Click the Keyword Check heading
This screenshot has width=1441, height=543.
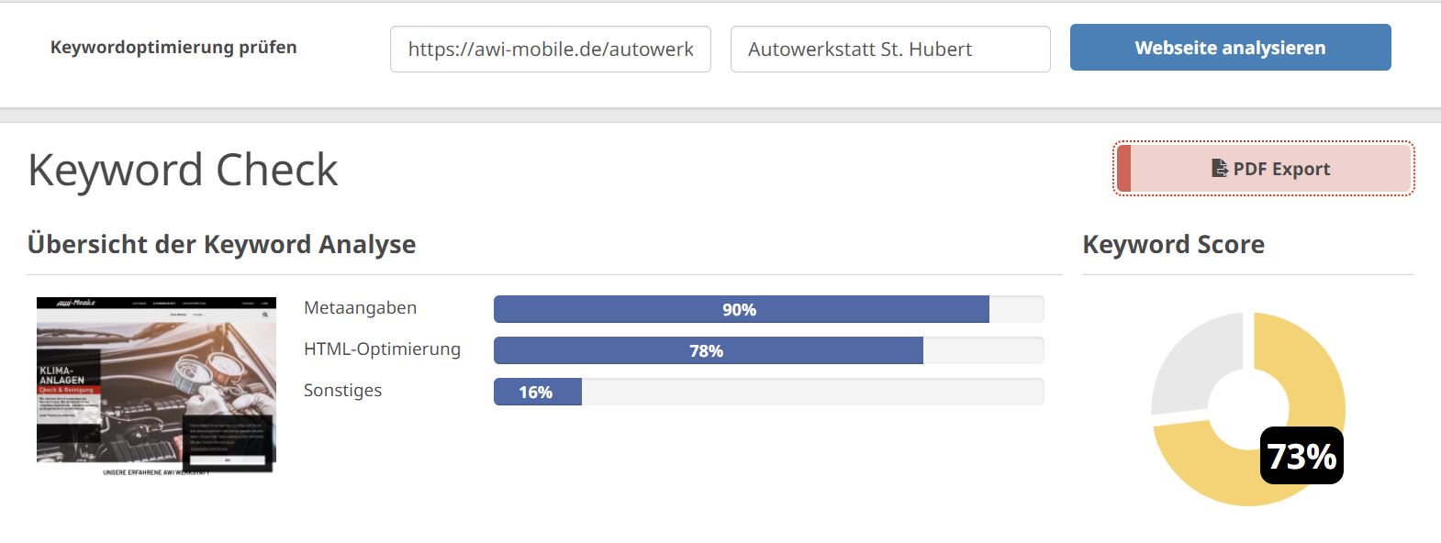pos(183,170)
